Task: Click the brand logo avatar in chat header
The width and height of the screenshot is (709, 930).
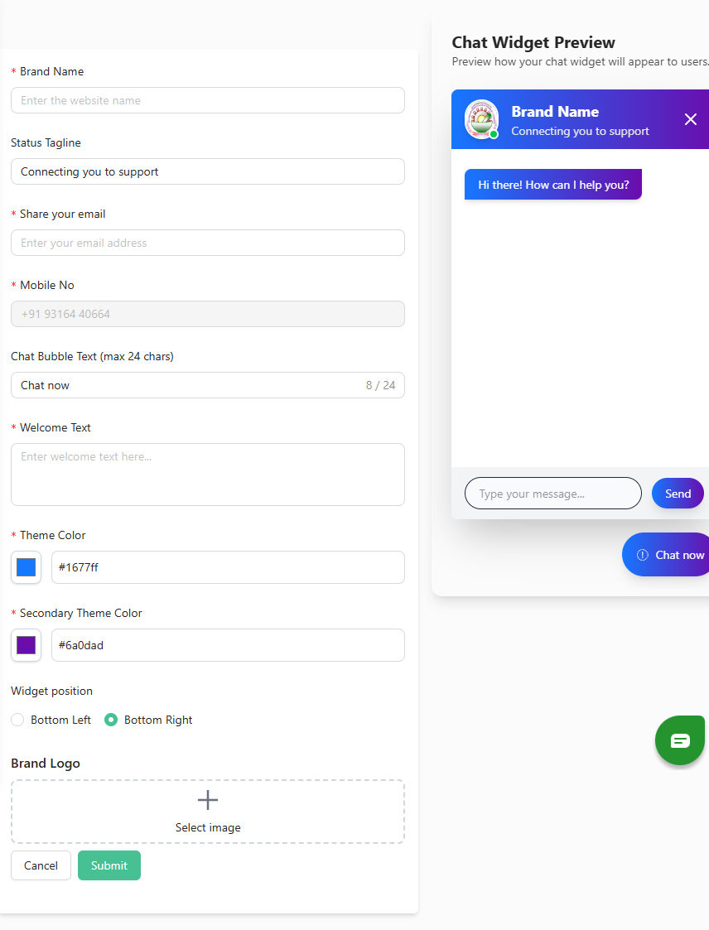Action: (x=481, y=119)
